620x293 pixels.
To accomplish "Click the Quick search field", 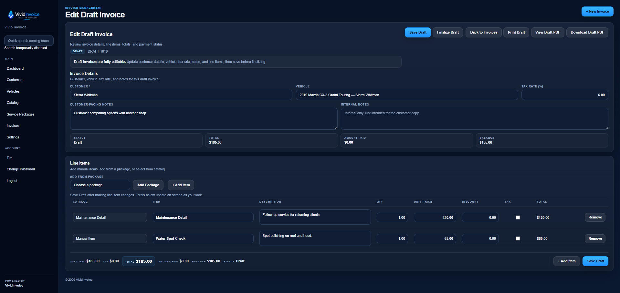I will point(29,41).
